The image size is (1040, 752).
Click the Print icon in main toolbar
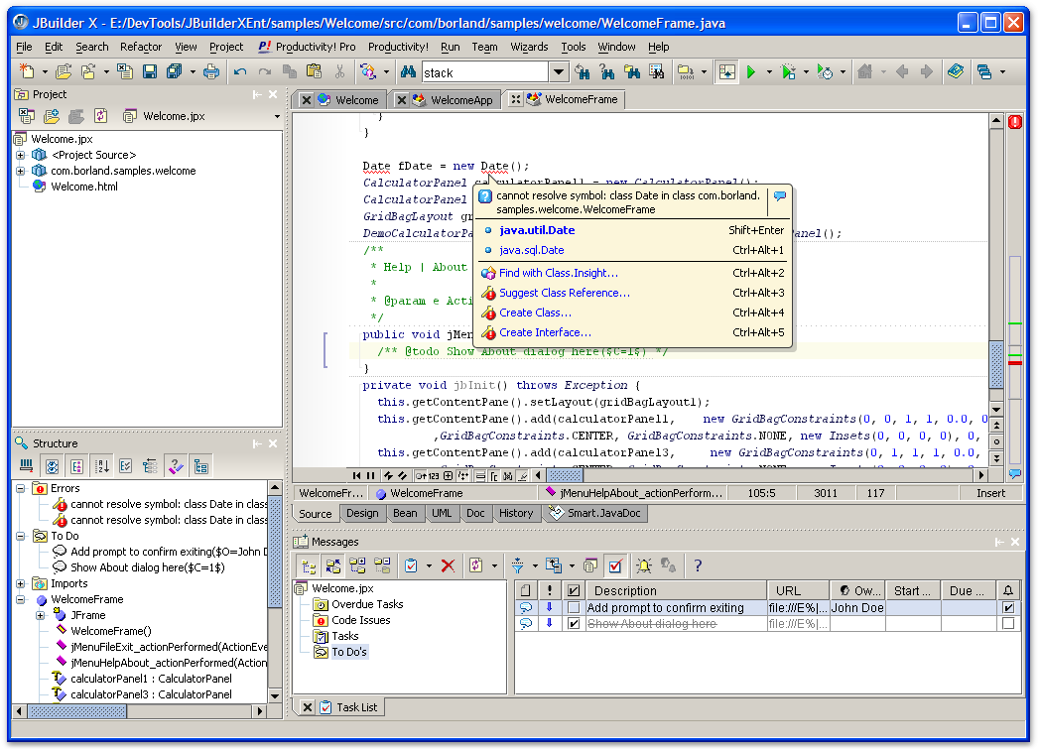tap(210, 71)
